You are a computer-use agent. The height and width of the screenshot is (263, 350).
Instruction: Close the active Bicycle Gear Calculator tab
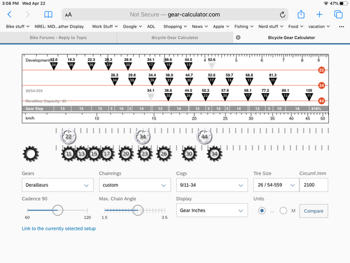pos(238,37)
